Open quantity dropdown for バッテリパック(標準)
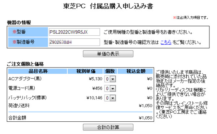217x134 pixels. click(x=110, y=98)
